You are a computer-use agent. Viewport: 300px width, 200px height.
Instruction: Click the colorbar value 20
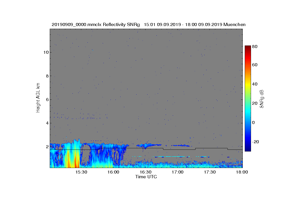coord(255,103)
